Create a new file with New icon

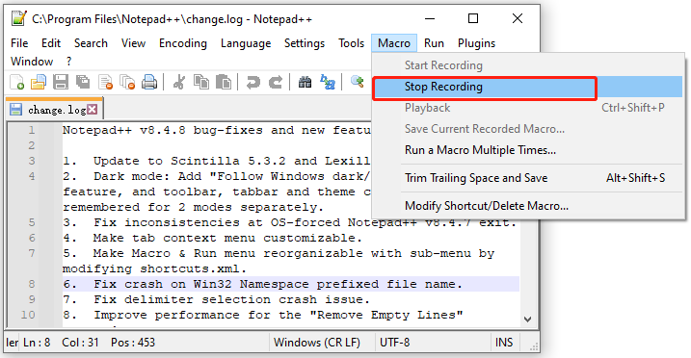(16, 82)
